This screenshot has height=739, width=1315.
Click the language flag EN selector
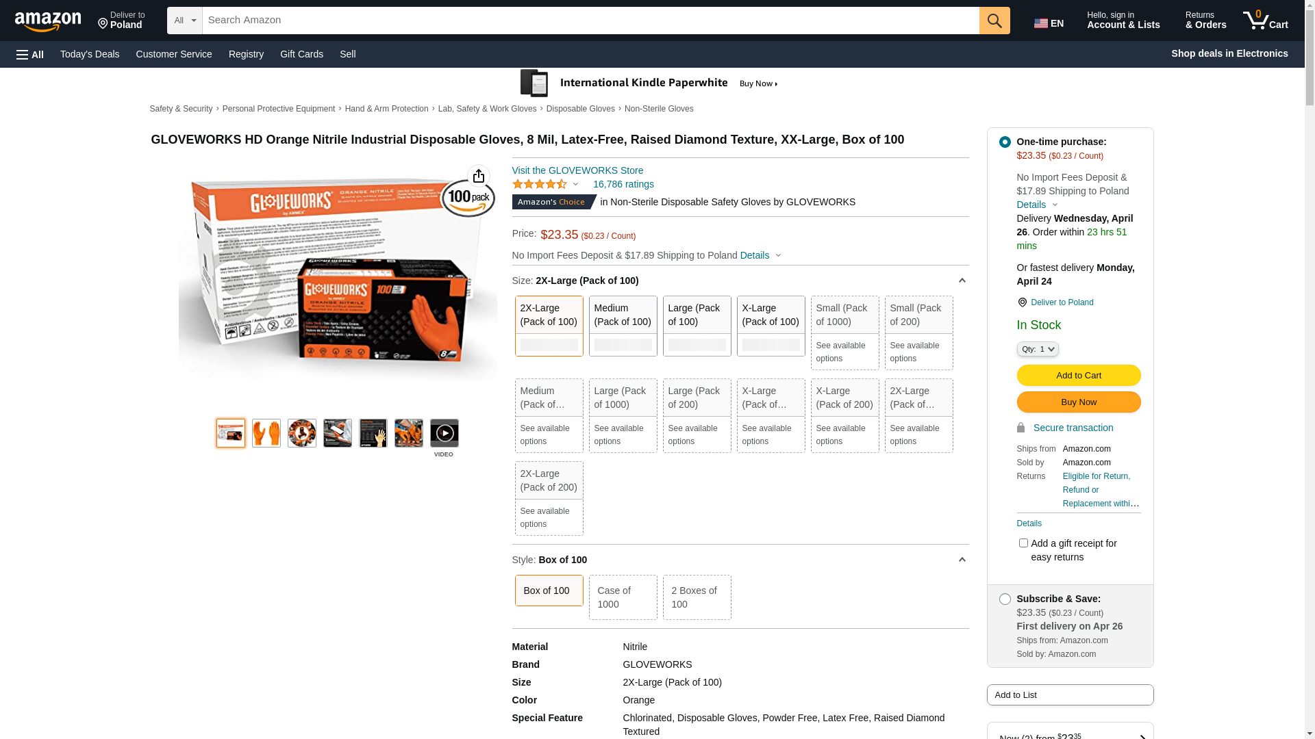coord(1049,23)
